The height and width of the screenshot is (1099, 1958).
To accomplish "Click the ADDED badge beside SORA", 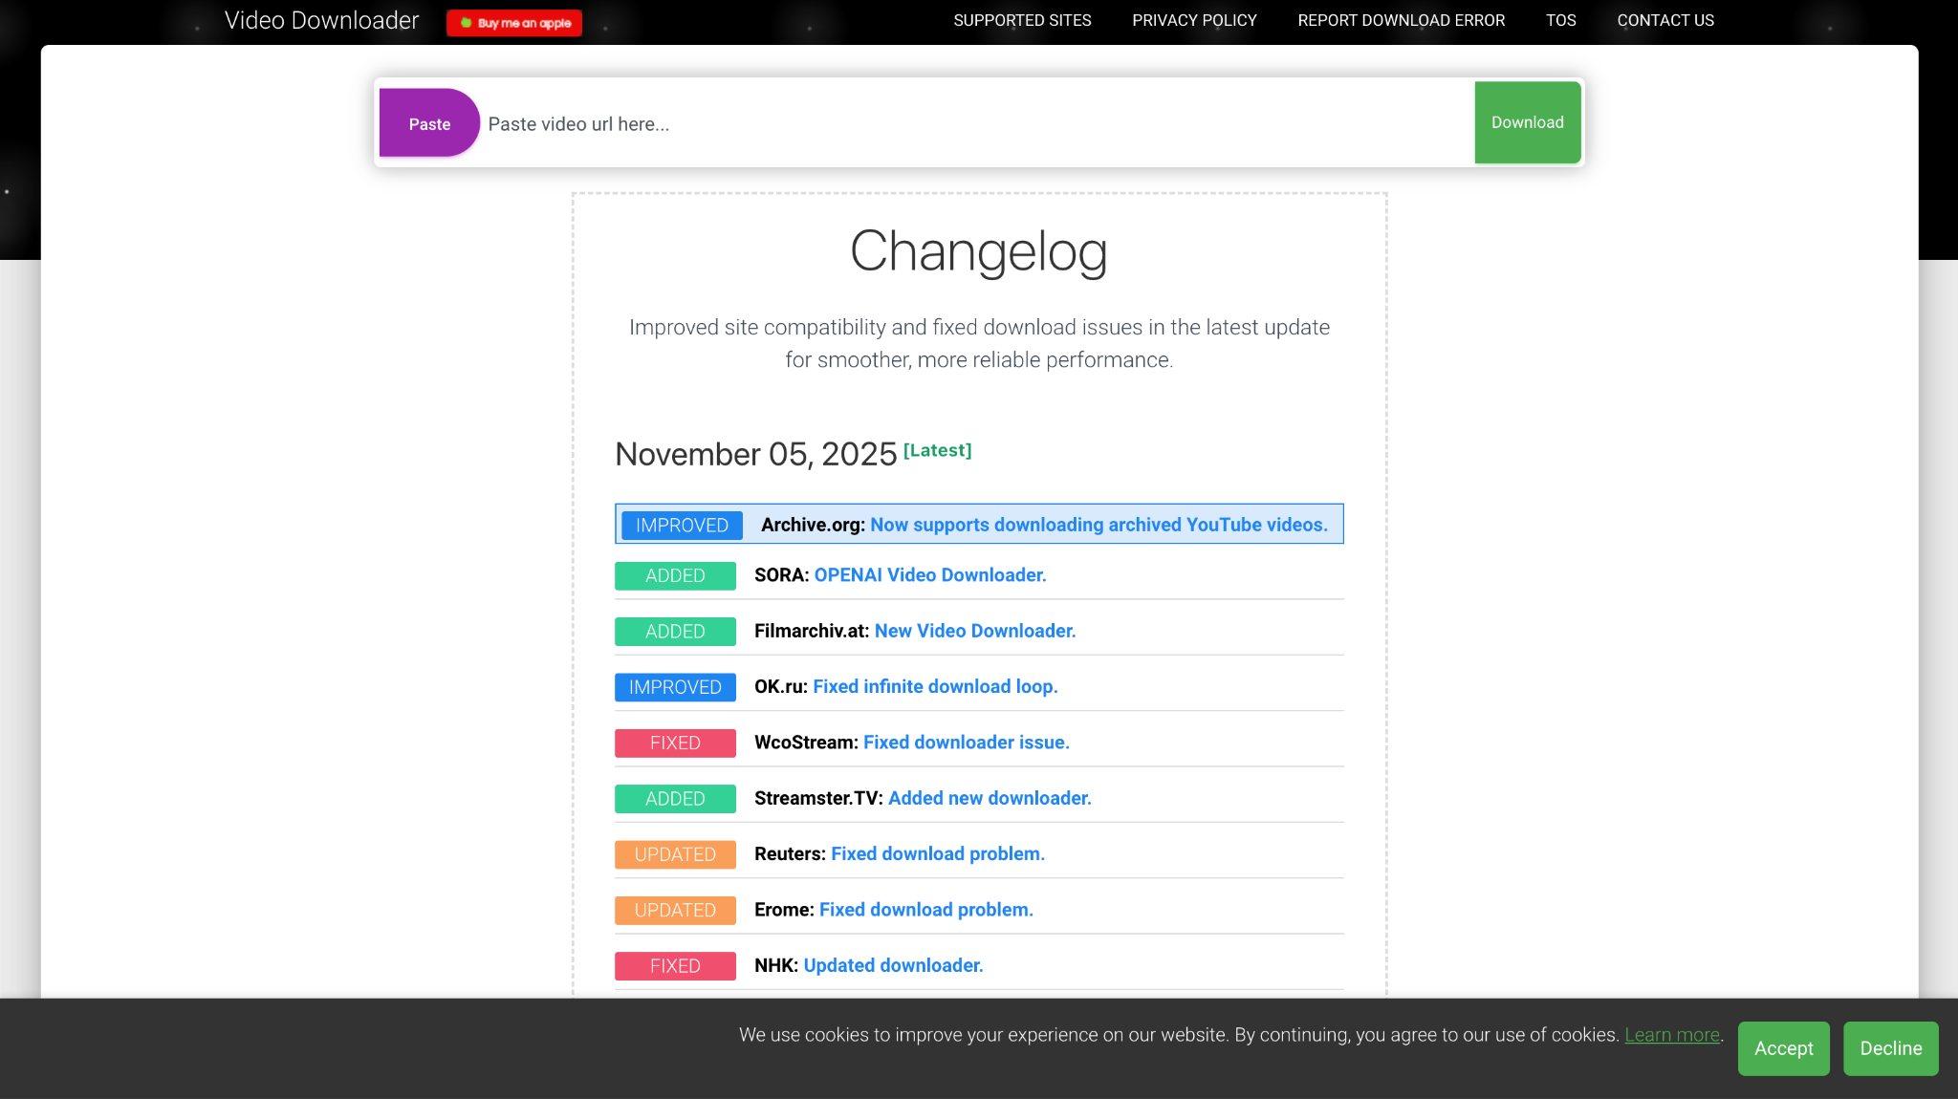I will coord(674,575).
